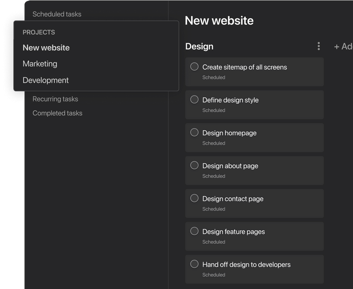Viewport: 353px width, 289px height.
Task: Click the New website page title
Action: 219,20
